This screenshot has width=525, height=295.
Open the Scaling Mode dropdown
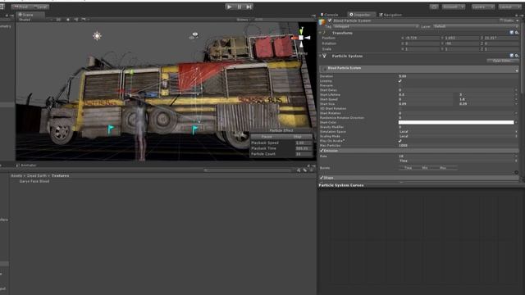coord(459,137)
